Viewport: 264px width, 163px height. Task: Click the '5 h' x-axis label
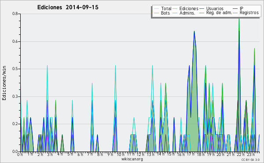point(70,154)
